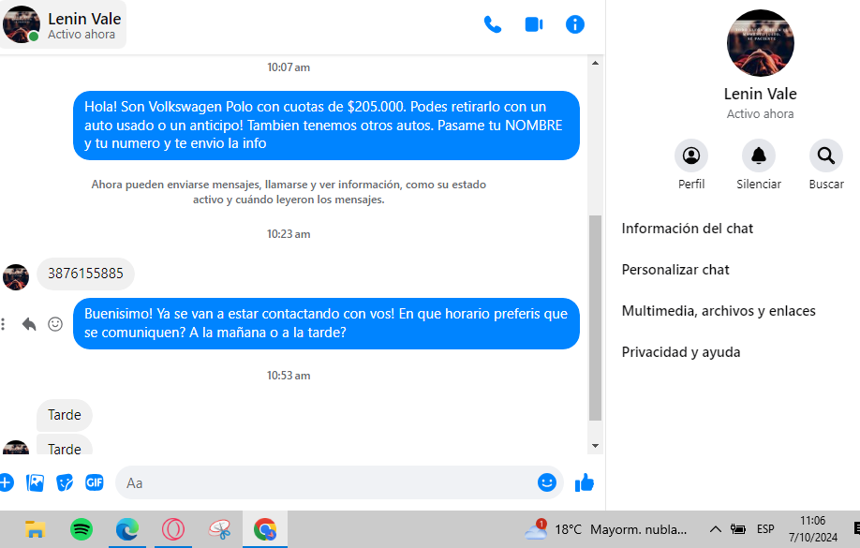This screenshot has height=548, width=860.
Task: Send a thumbs-up like
Action: 585,482
